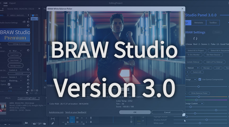Toggle the microphone voice-over icon on track A1

pyautogui.click(x=90, y=118)
